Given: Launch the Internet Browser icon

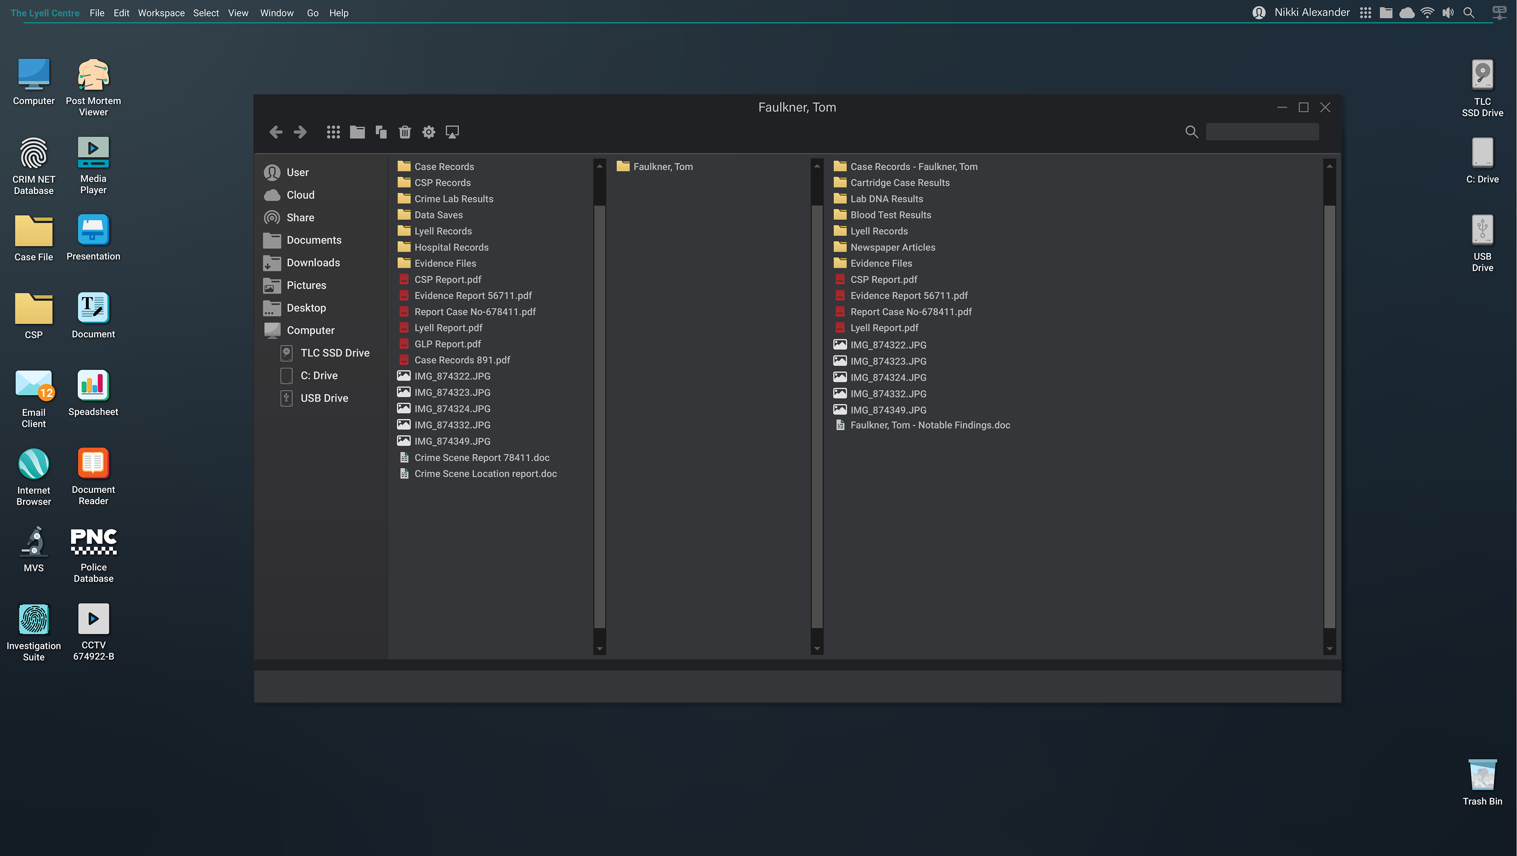Looking at the screenshot, I should pyautogui.click(x=34, y=477).
